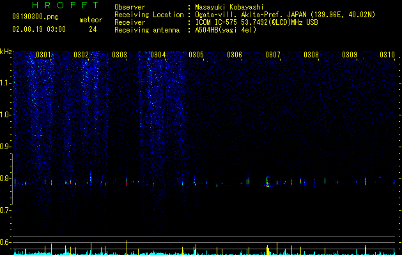Viewport: 402px width, 255px height.
Task: Click the 0309 time marker
Action: tap(350, 55)
